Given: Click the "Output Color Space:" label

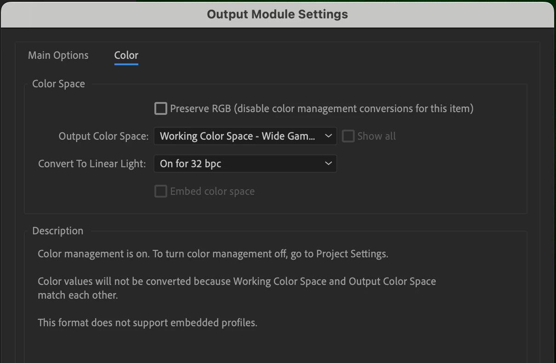Looking at the screenshot, I should pos(104,136).
